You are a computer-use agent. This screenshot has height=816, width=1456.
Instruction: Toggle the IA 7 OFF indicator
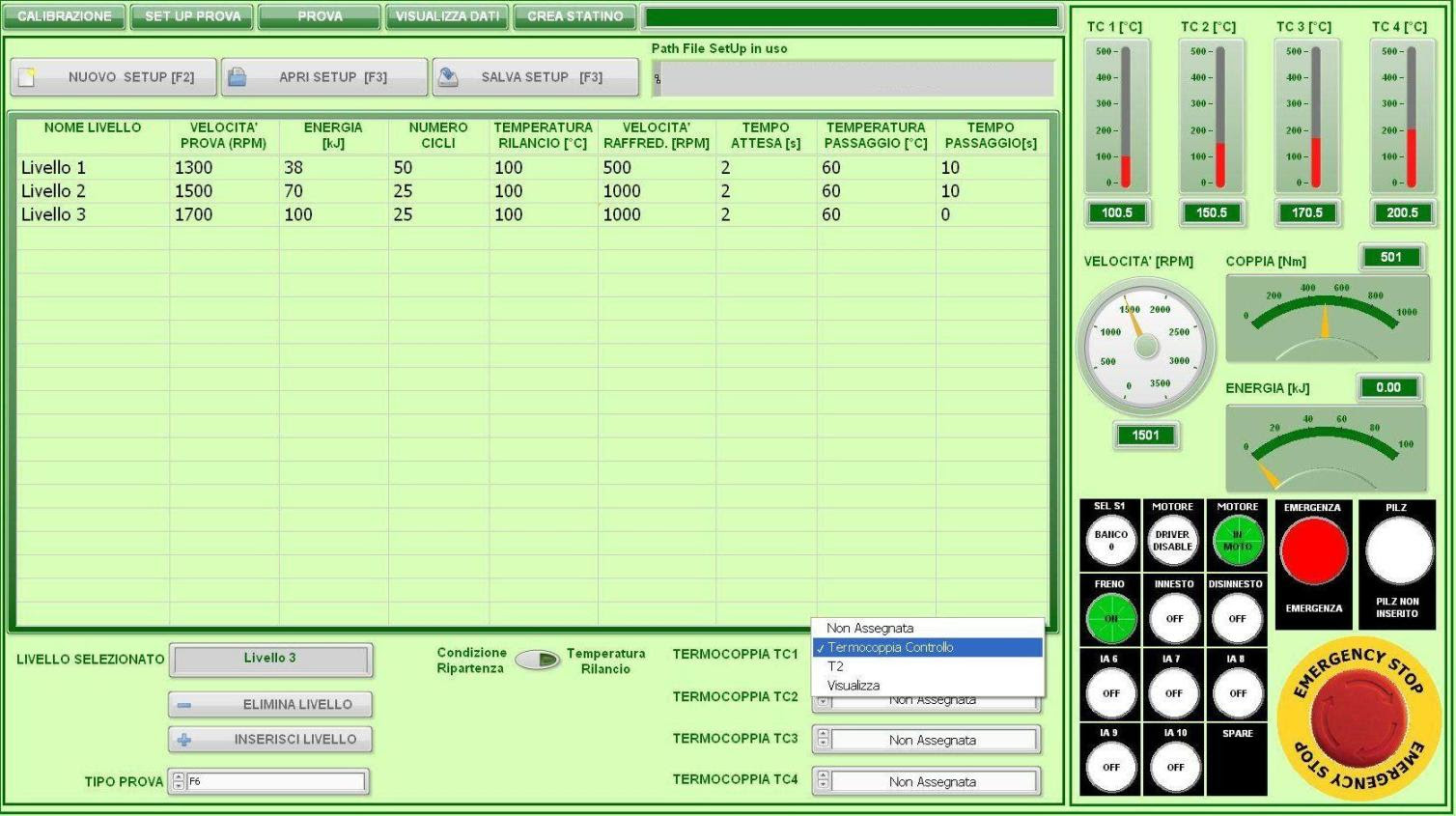1173,692
